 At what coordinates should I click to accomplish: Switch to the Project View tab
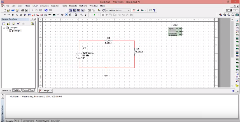pos(28,90)
